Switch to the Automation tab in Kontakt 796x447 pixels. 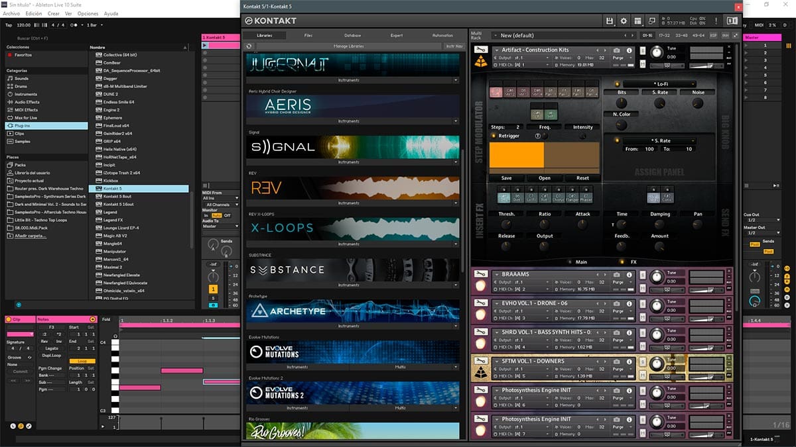pyautogui.click(x=442, y=35)
